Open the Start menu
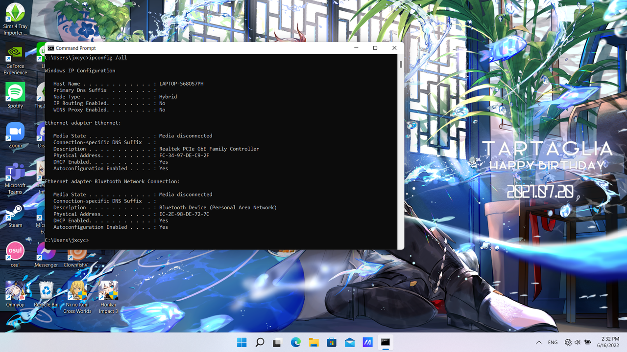This screenshot has width=627, height=352. coord(241,343)
